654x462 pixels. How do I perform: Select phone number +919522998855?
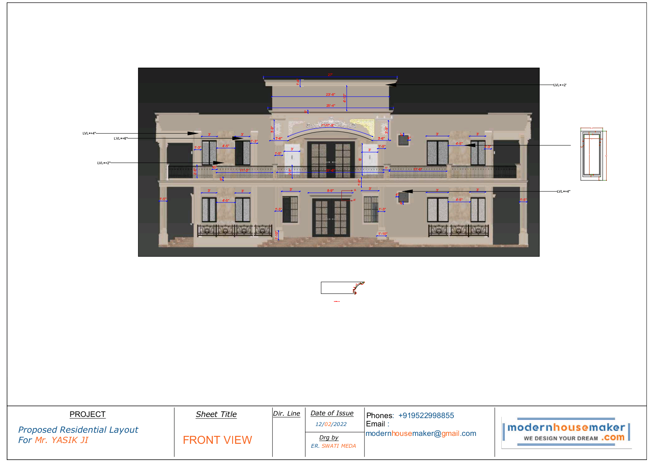(426, 415)
